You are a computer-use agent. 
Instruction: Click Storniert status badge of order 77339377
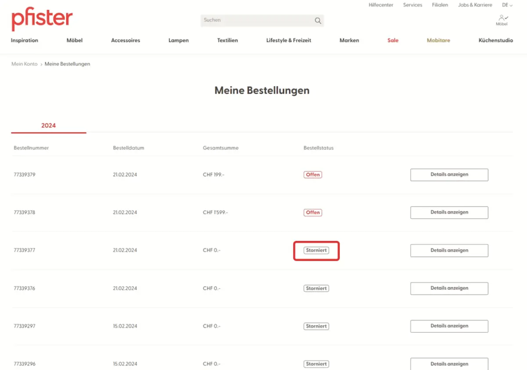tap(316, 251)
